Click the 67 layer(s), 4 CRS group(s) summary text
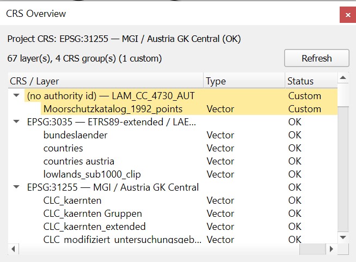 (84, 58)
